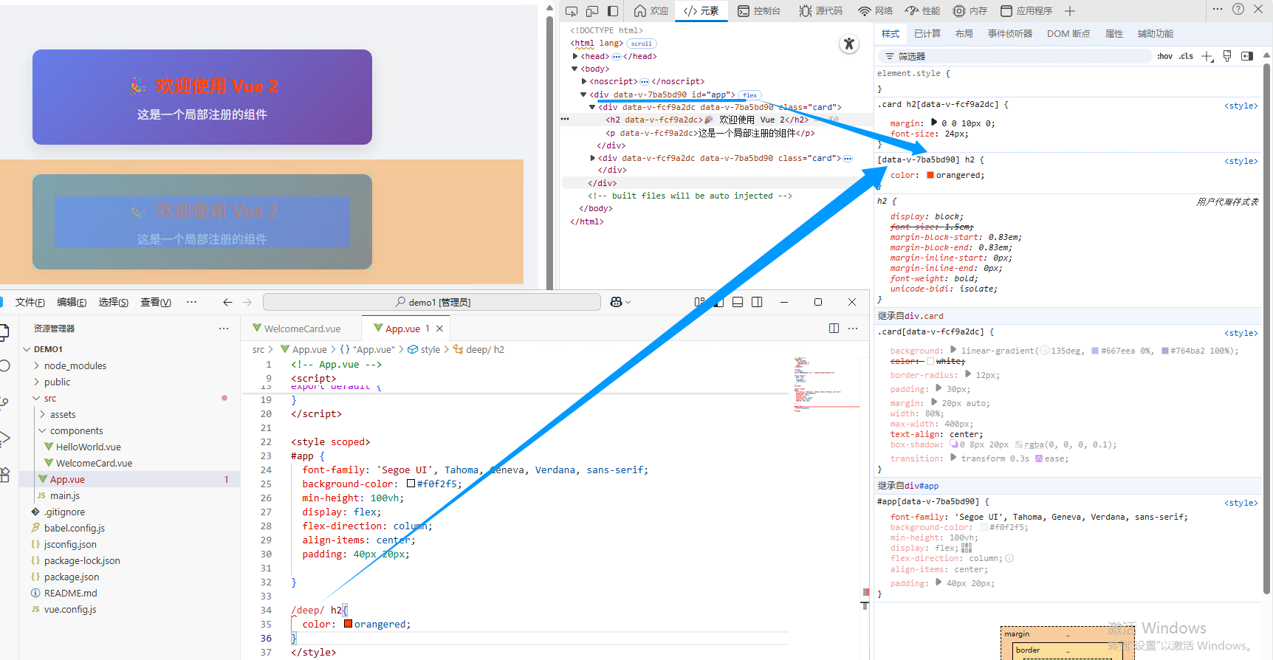Click the floating accessibility icon in the DOM panel
This screenshot has width=1273, height=660.
[x=849, y=44]
